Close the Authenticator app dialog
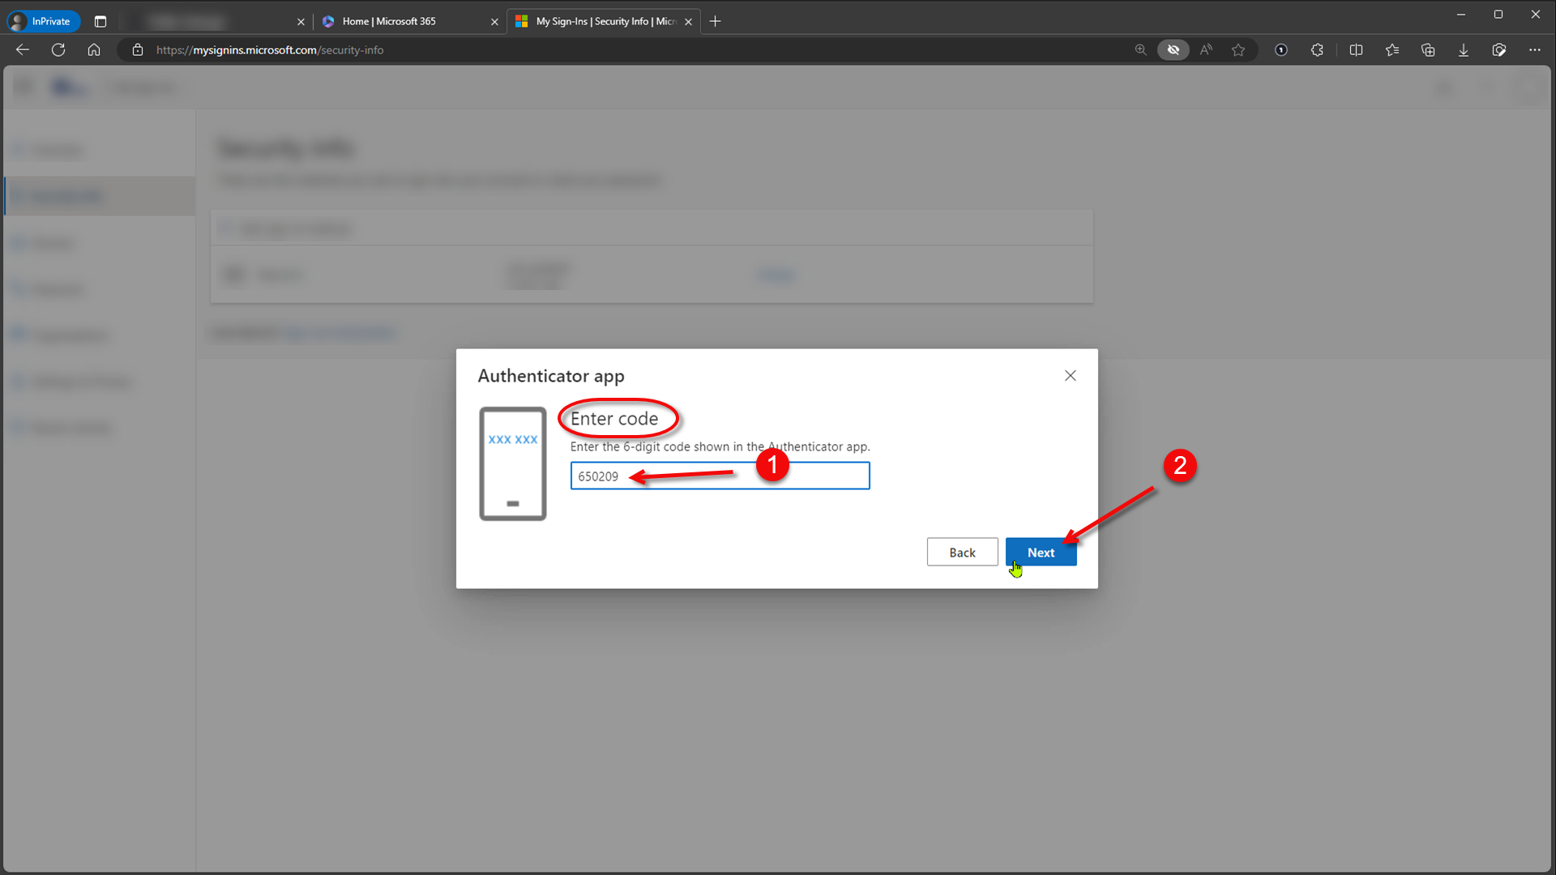The image size is (1556, 875). [1070, 376]
